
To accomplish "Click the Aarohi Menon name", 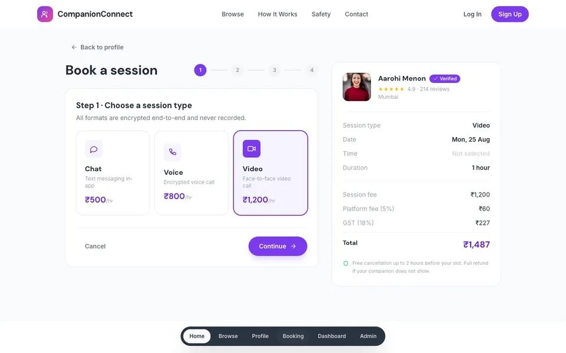I will pos(402,78).
